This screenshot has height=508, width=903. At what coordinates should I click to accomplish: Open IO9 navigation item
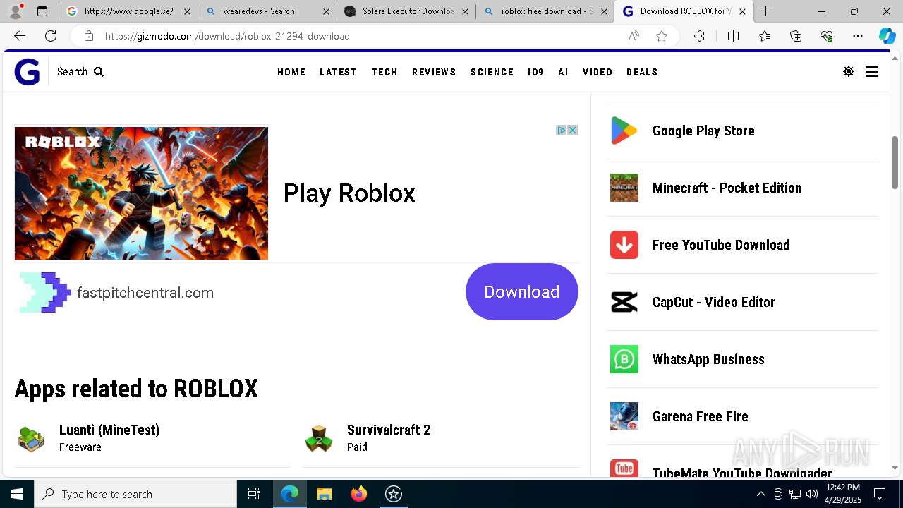click(x=535, y=72)
